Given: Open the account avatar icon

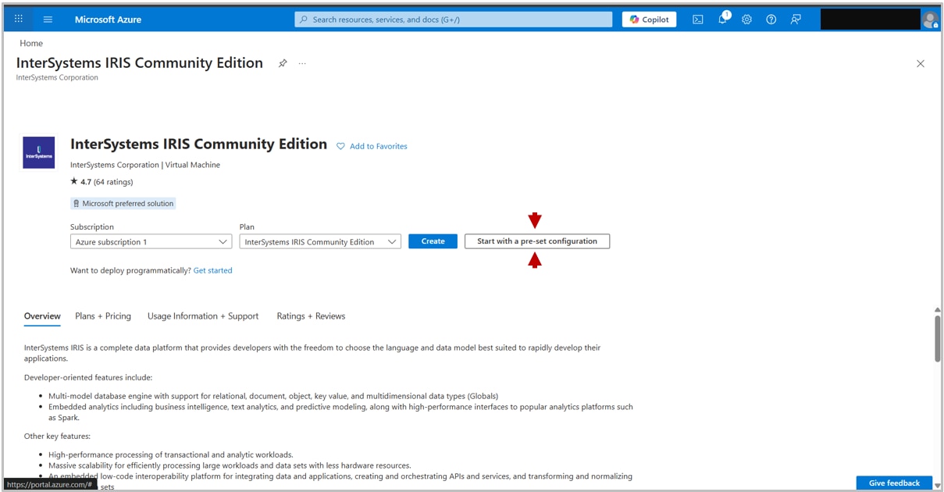Looking at the screenshot, I should click(932, 19).
